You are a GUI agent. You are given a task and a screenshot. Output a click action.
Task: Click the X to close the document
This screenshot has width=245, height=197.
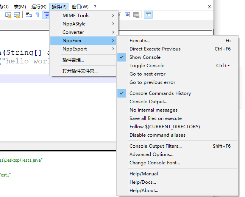pyautogui.click(x=209, y=6)
